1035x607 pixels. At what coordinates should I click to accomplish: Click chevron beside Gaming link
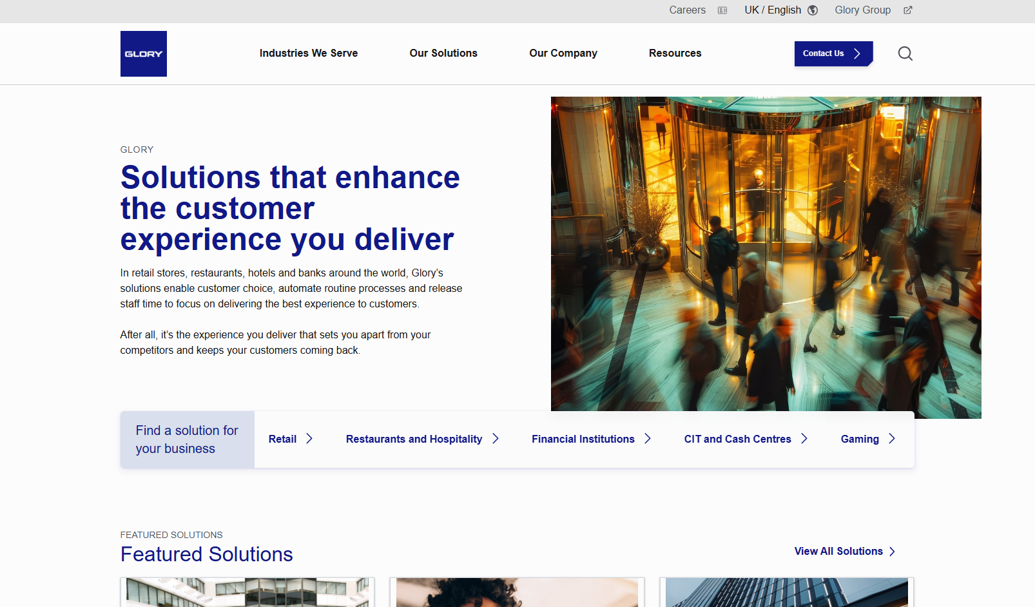click(x=892, y=439)
